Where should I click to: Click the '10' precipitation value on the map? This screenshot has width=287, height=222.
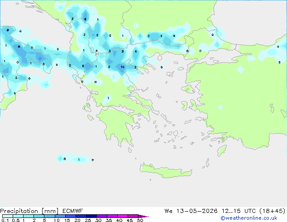coord(122,67)
